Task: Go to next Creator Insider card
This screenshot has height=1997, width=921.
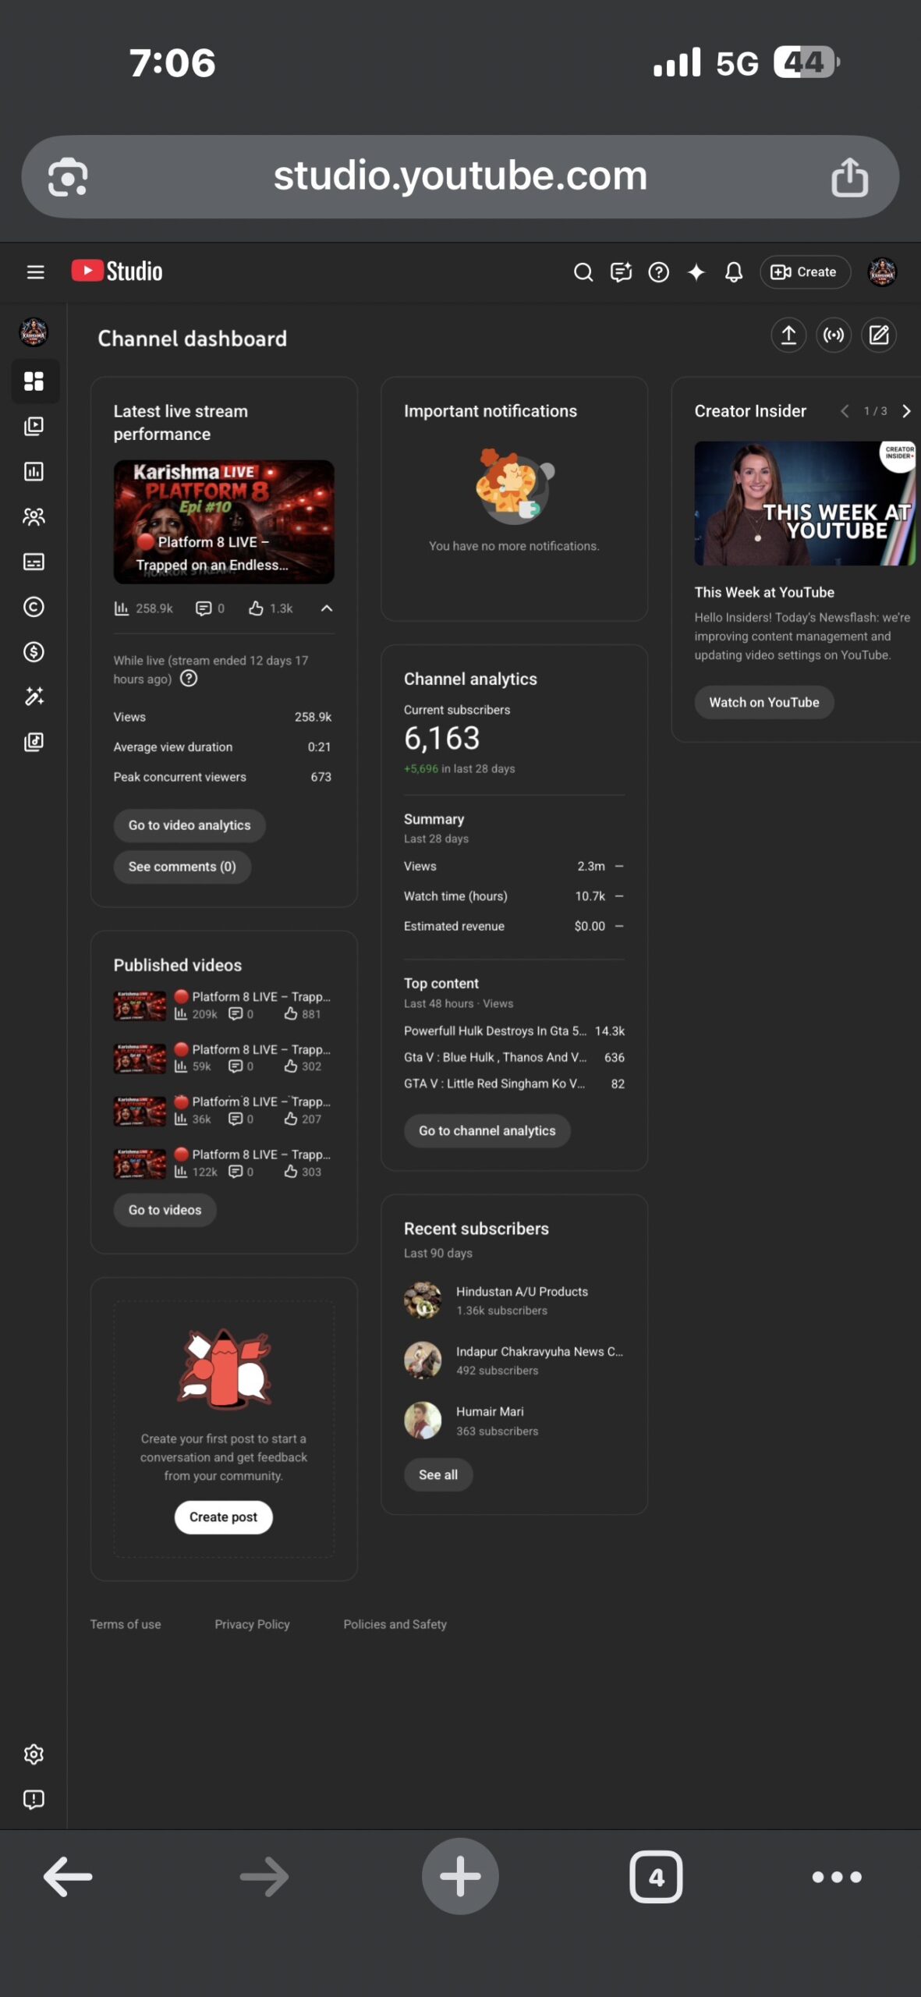Action: 906,411
